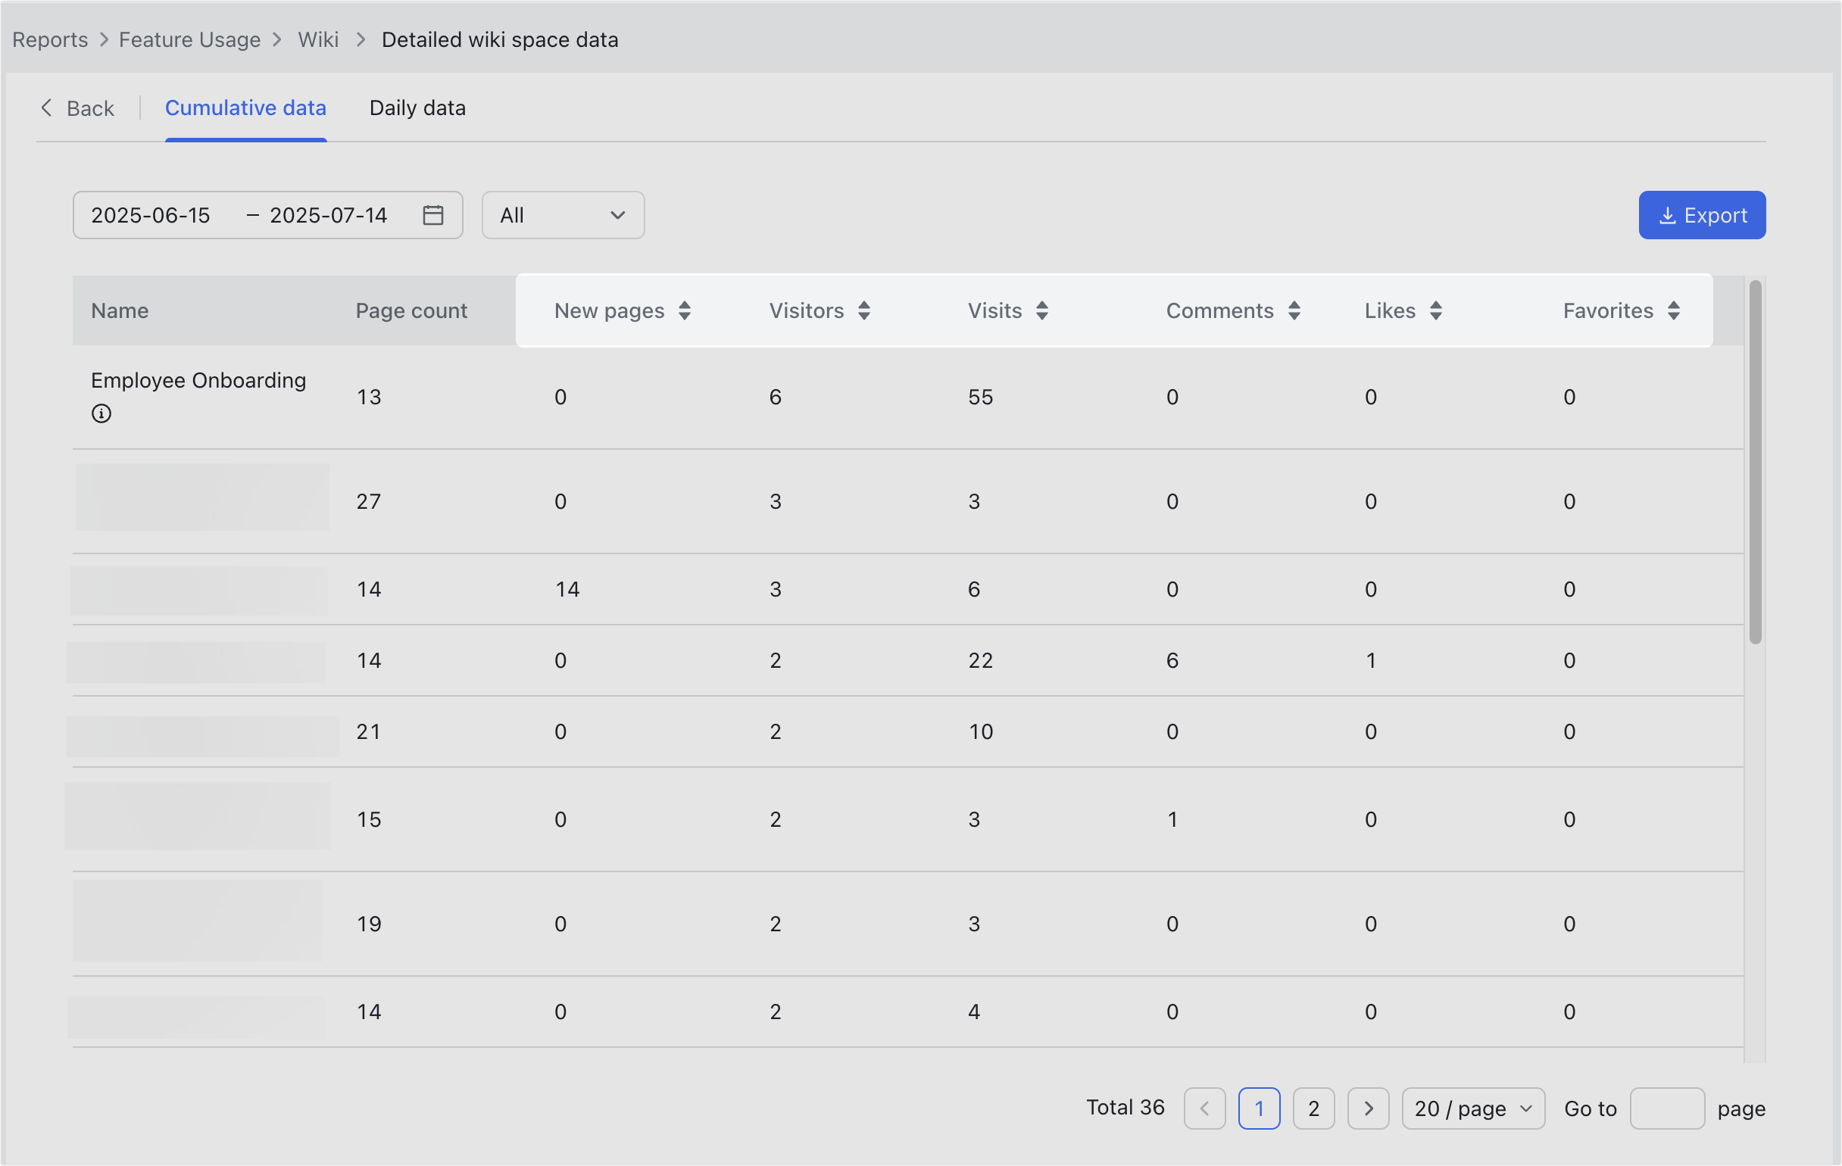Click the page count value 27
Image resolution: width=1842 pixels, height=1166 pixels.
tap(369, 501)
